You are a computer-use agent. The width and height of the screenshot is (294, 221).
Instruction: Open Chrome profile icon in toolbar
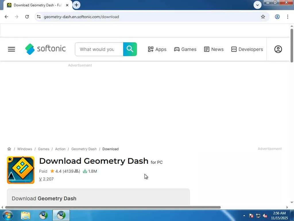point(277,17)
